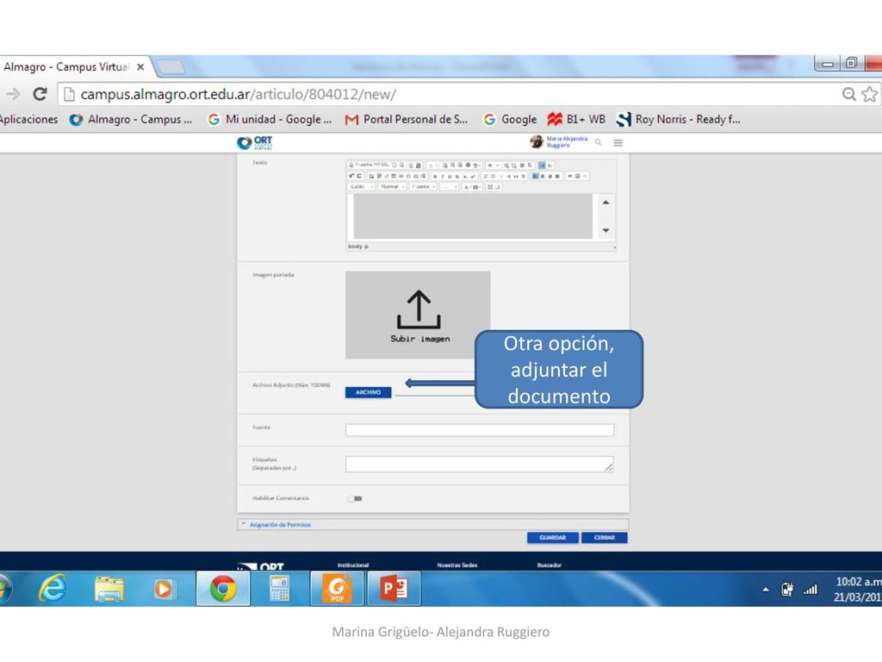Open zoom options in the address bar
This screenshot has width=882, height=662.
[848, 94]
